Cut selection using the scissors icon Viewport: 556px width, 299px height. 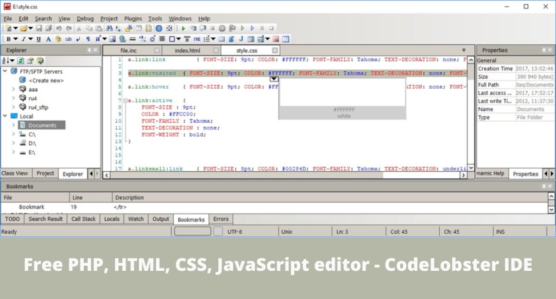tap(79, 28)
